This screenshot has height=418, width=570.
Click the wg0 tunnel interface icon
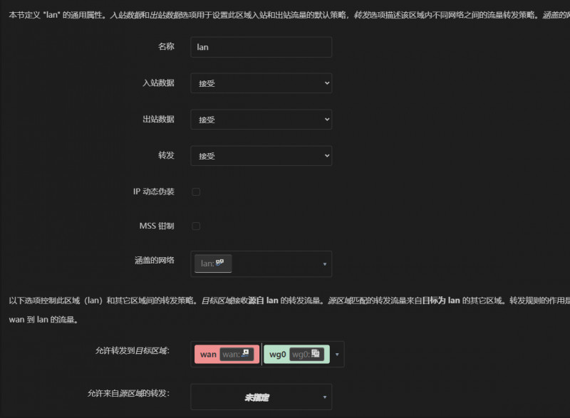316,353
